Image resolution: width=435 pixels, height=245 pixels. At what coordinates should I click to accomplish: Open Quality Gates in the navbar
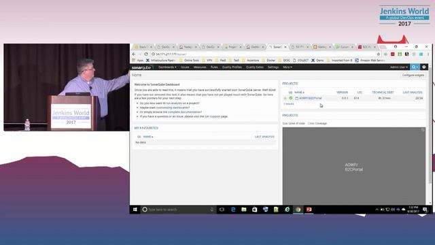pyautogui.click(x=254, y=67)
